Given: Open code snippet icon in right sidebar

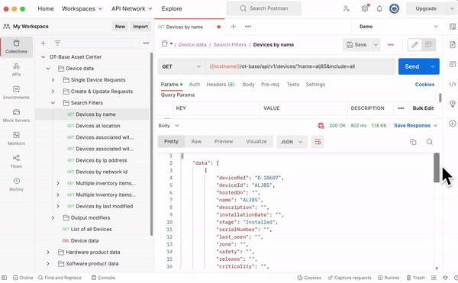Looking at the screenshot, I should 453,85.
